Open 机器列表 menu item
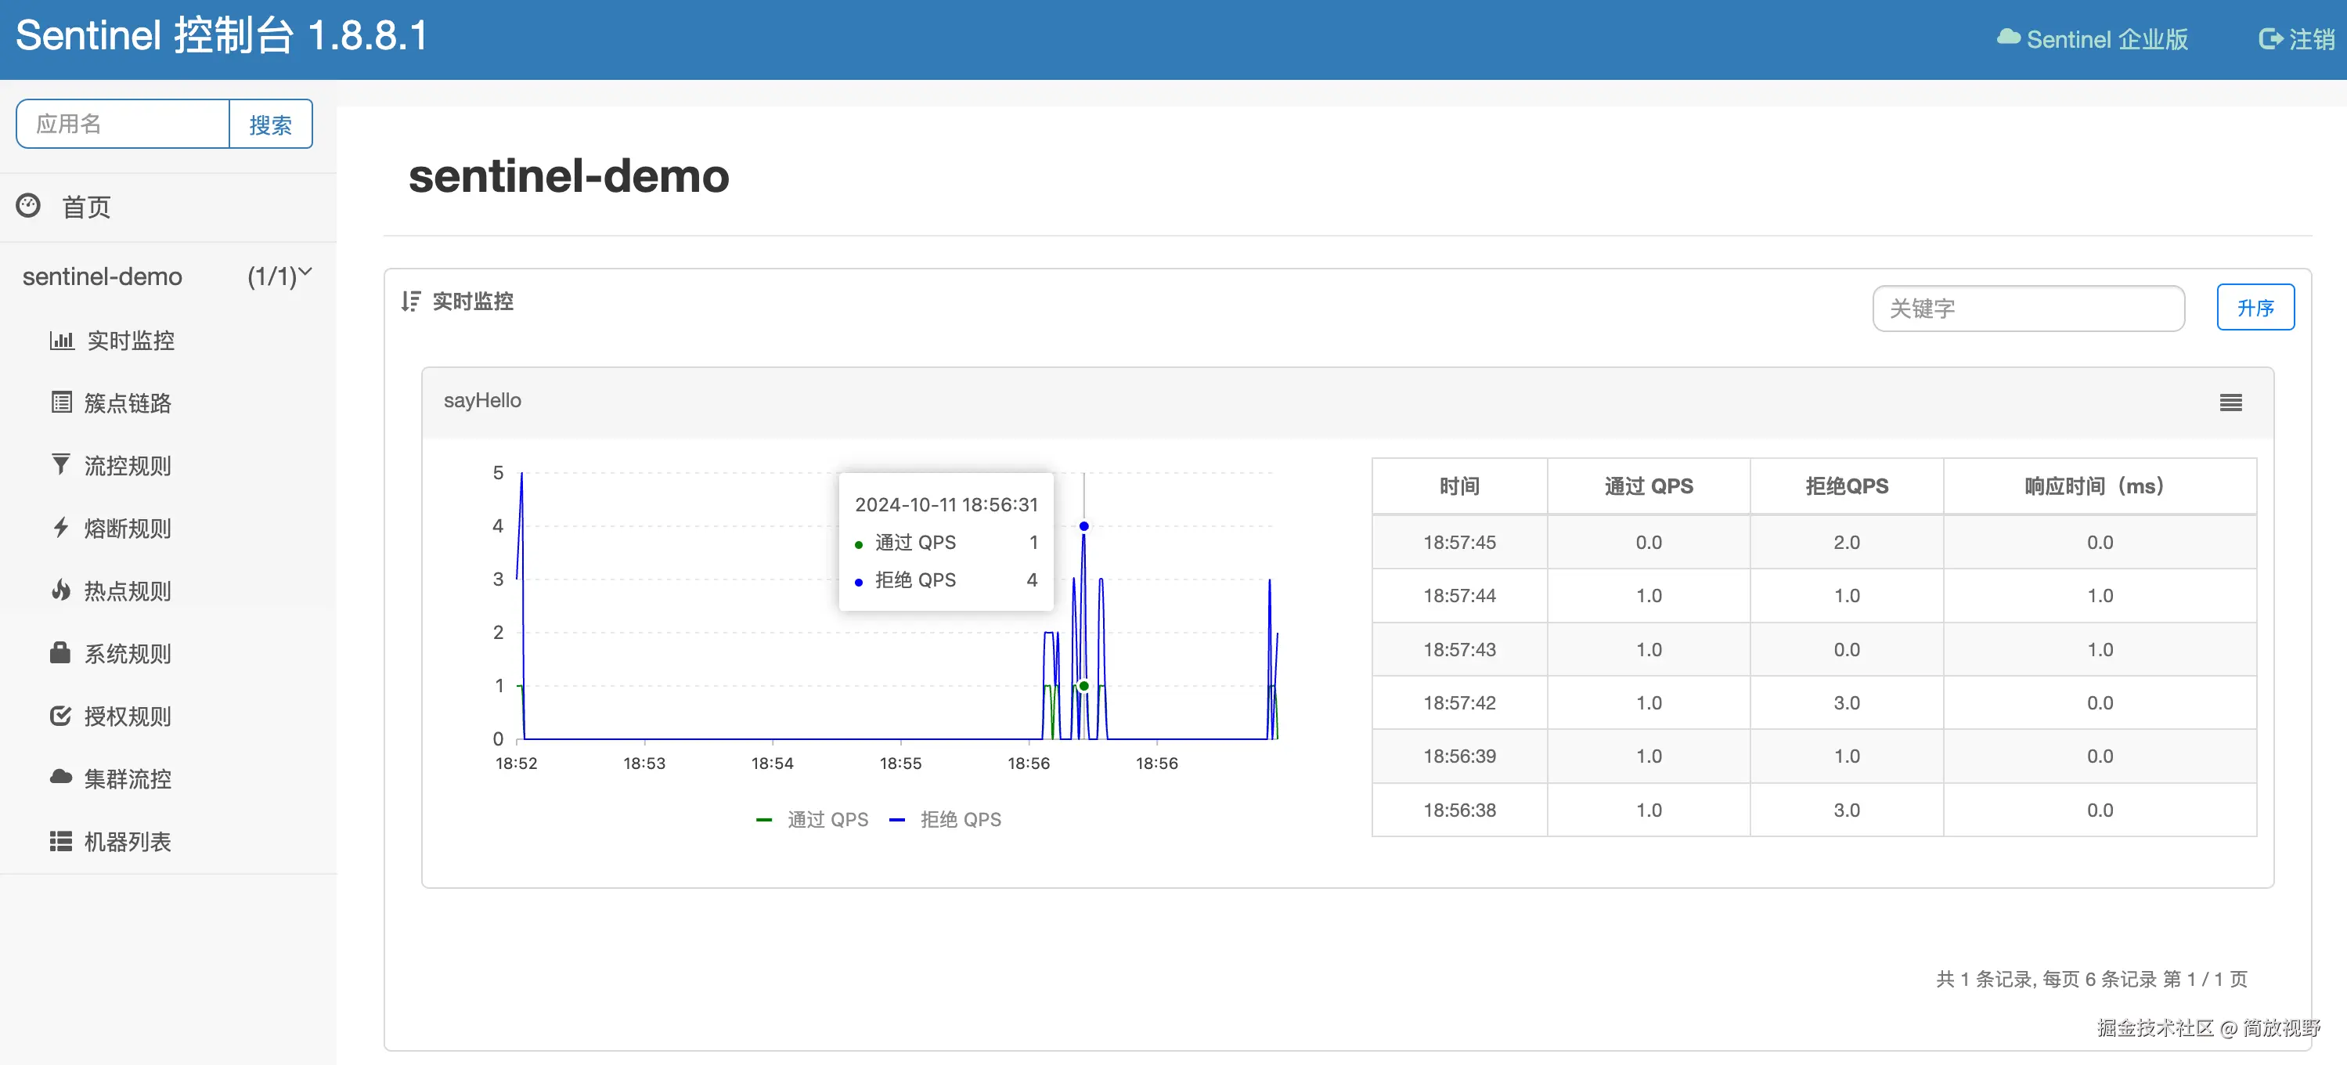2347x1065 pixels. (128, 842)
